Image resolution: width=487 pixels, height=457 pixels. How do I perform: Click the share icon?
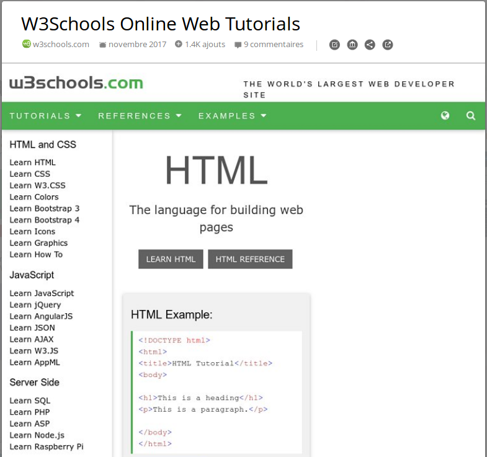coord(370,45)
